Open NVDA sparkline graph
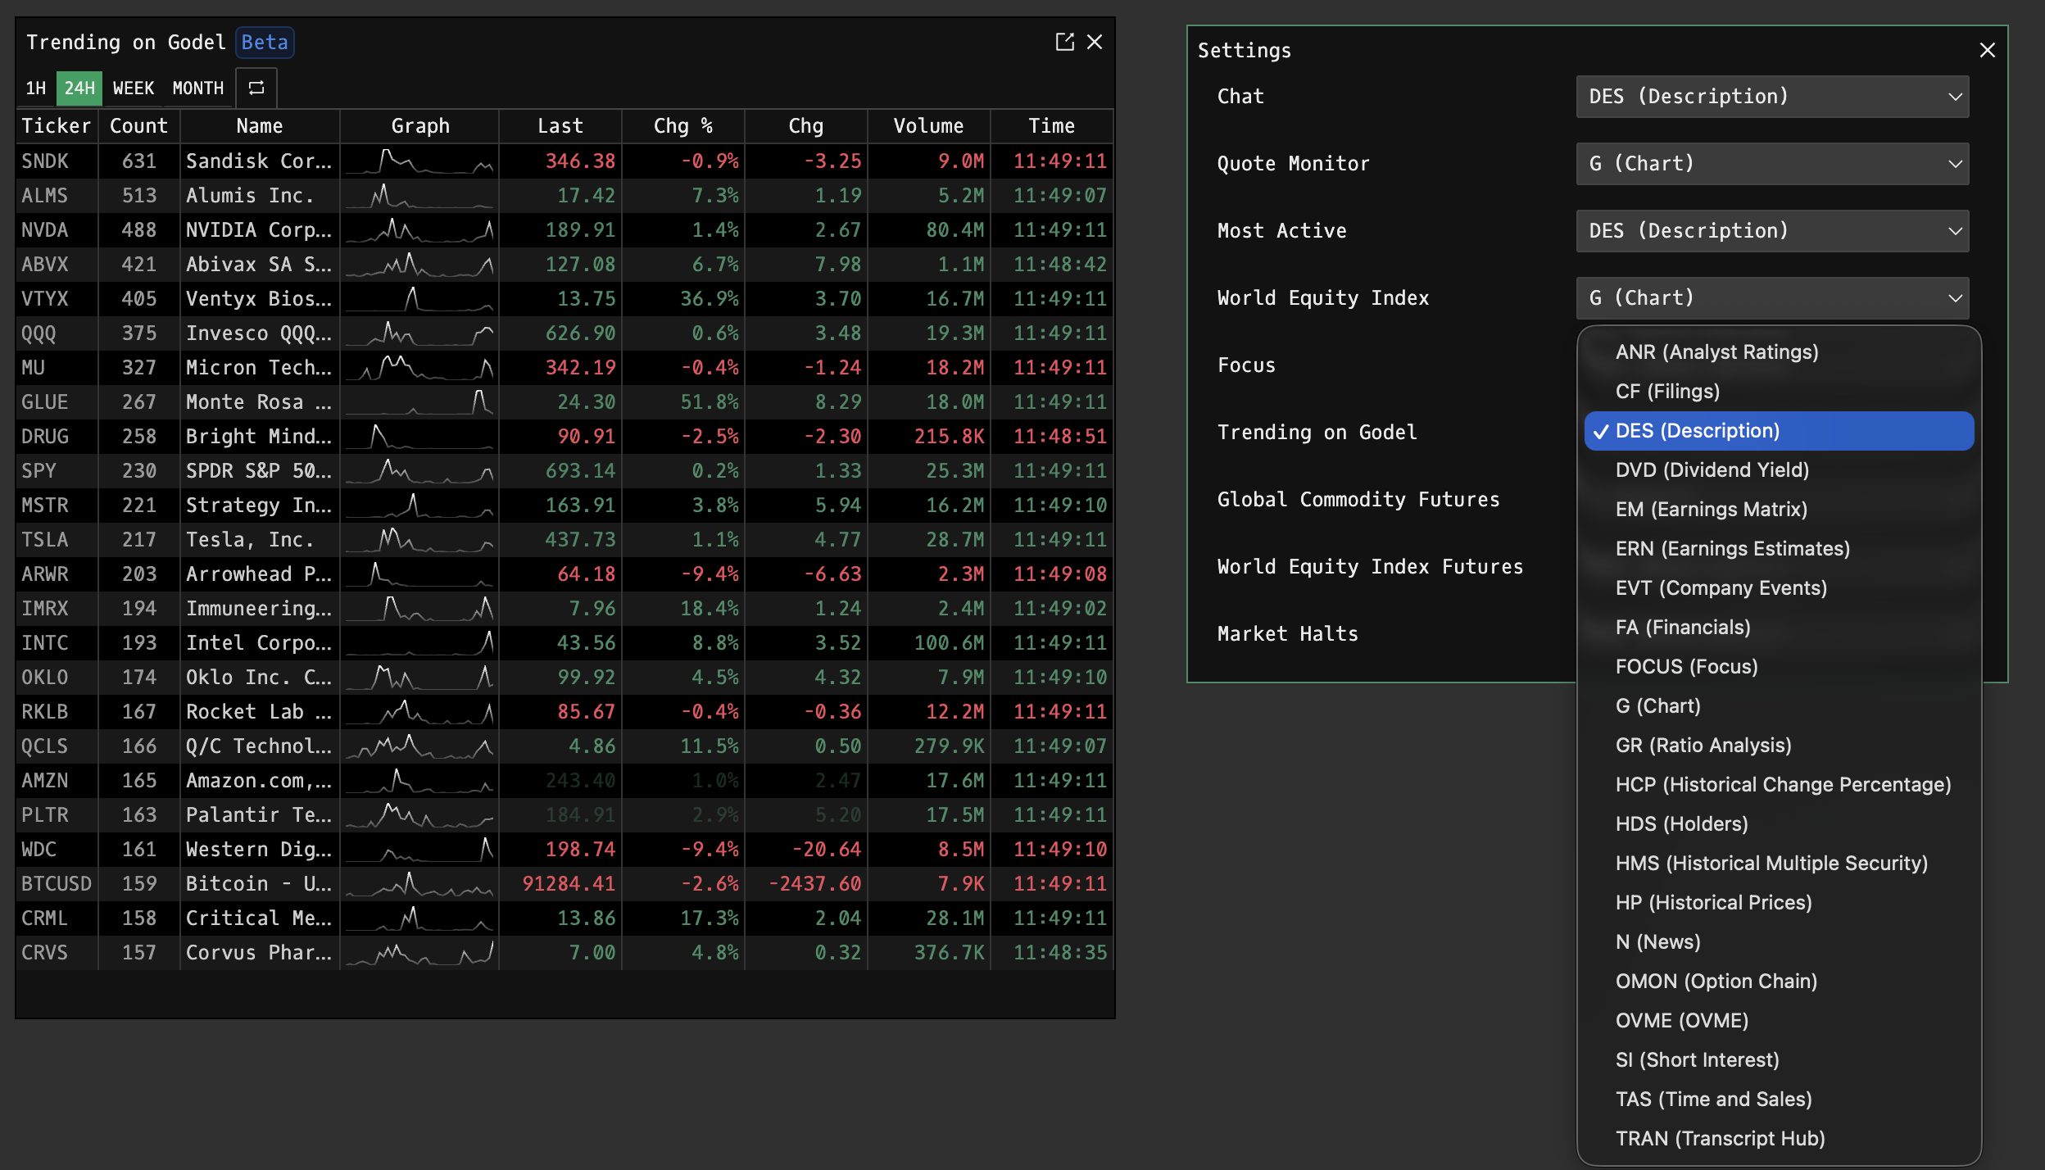This screenshot has height=1170, width=2045. click(419, 230)
